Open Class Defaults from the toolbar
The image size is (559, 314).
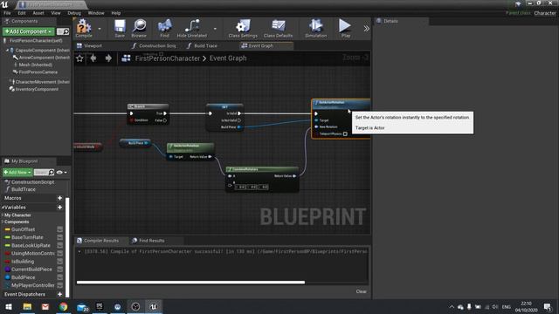tap(278, 28)
